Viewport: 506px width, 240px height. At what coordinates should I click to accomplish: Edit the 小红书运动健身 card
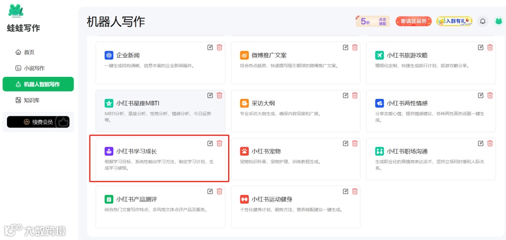pos(345,191)
